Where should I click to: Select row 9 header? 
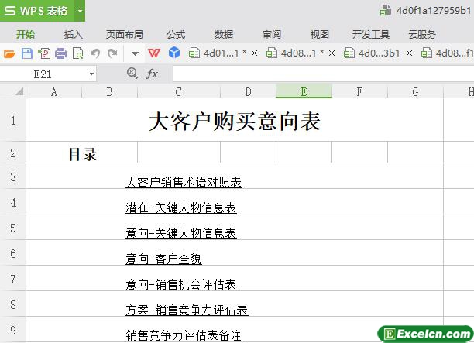point(13,329)
